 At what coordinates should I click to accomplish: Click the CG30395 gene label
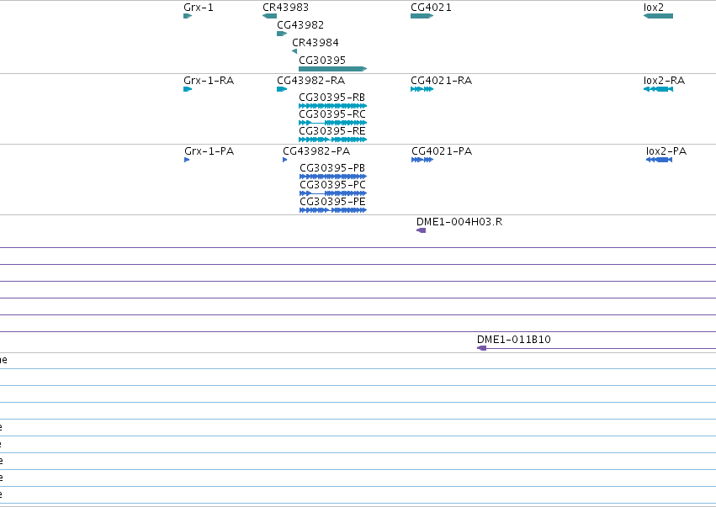pyautogui.click(x=322, y=61)
